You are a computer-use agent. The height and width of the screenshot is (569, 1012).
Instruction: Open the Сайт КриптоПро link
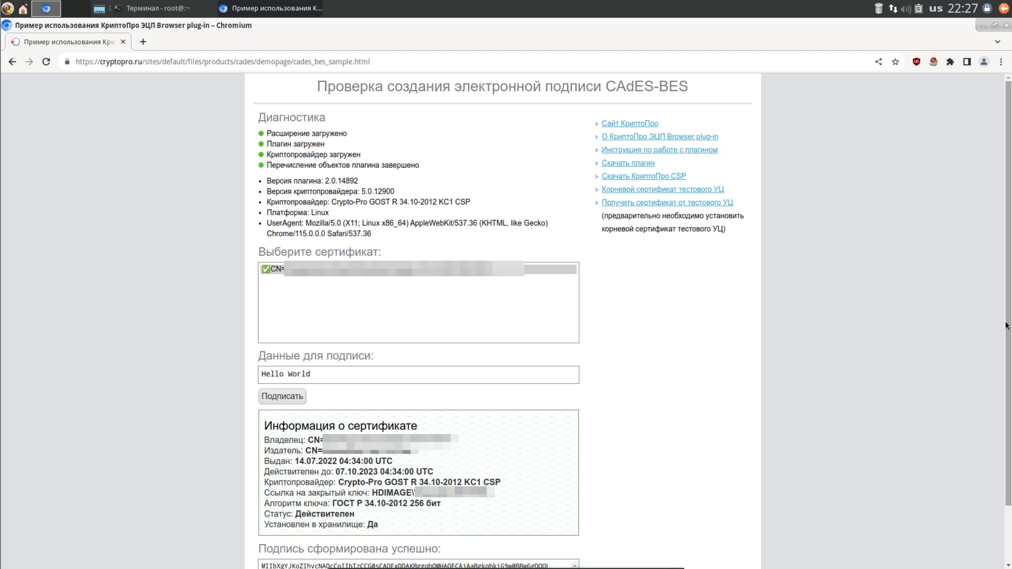tap(630, 123)
